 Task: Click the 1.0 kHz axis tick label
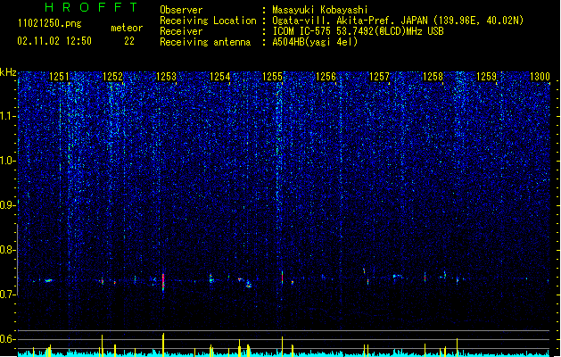point(7,161)
